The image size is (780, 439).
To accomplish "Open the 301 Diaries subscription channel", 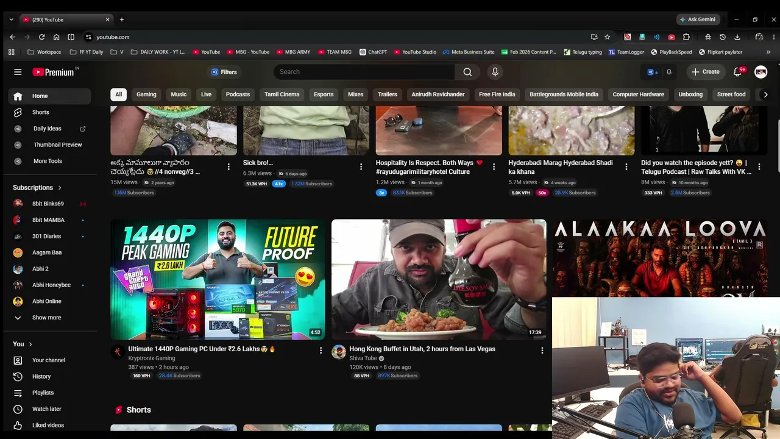I will (49, 236).
